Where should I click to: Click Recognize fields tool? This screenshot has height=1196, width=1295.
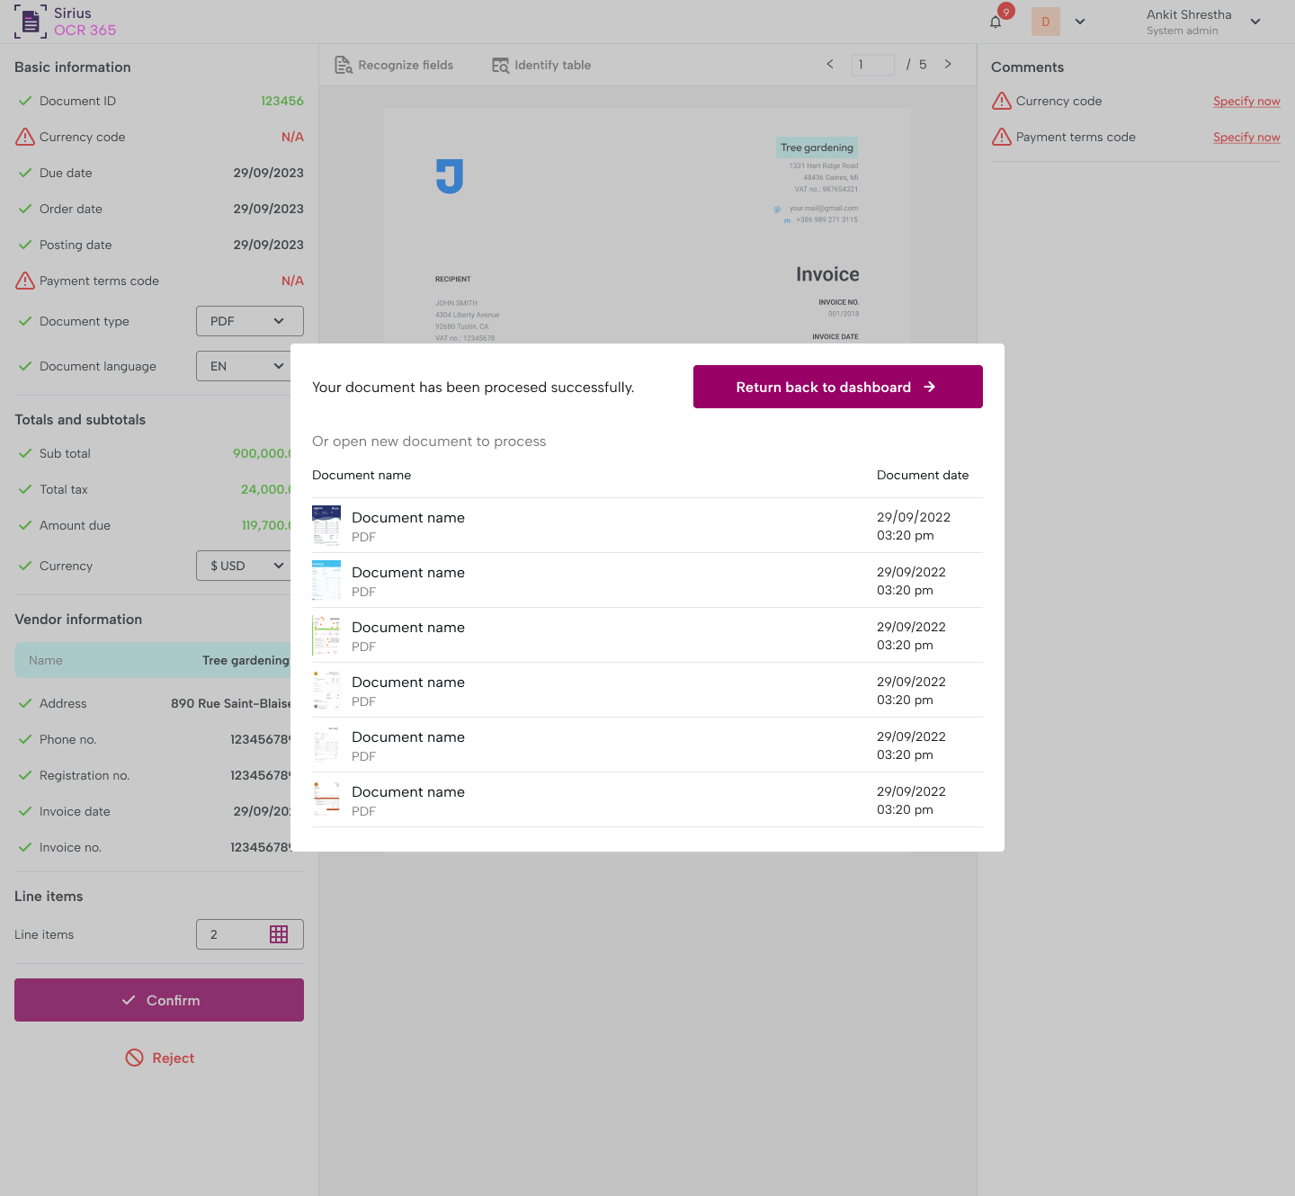tap(394, 65)
